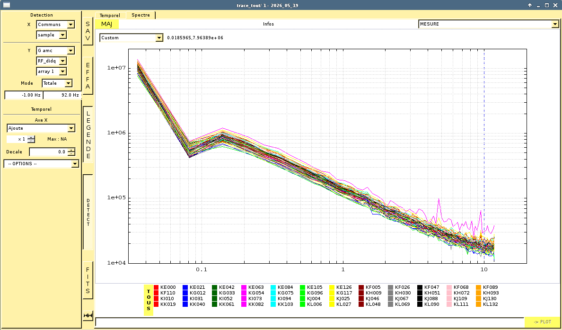Click the small arrows icon button above the command field
This screenshot has height=330, width=562.
pos(88,316)
